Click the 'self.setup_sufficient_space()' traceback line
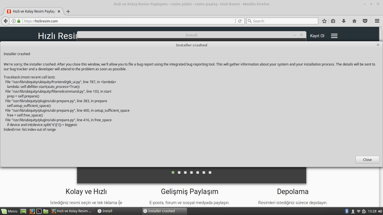 pyautogui.click(x=29, y=106)
